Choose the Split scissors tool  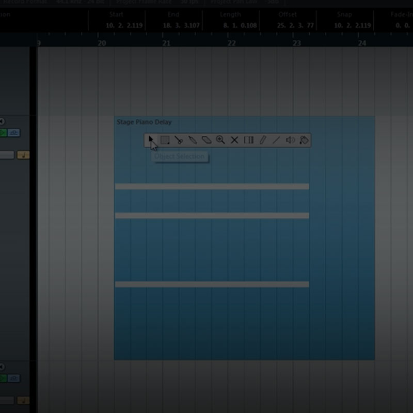(x=179, y=140)
